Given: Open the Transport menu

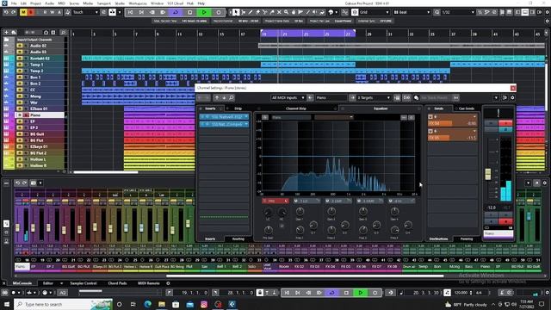Looking at the screenshot, I should [x=103, y=3].
